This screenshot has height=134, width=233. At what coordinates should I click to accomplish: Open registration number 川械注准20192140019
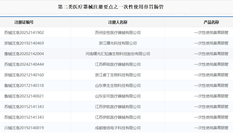(x=24, y=128)
